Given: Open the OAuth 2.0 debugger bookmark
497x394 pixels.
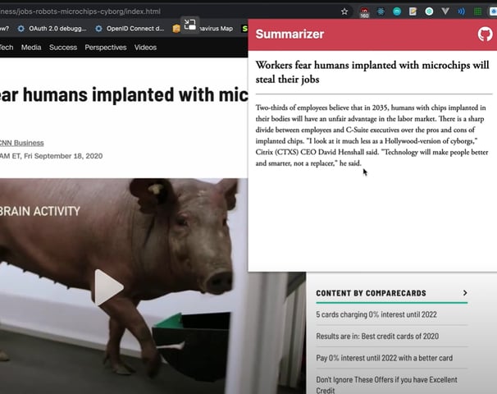Looking at the screenshot, I should tap(52, 29).
